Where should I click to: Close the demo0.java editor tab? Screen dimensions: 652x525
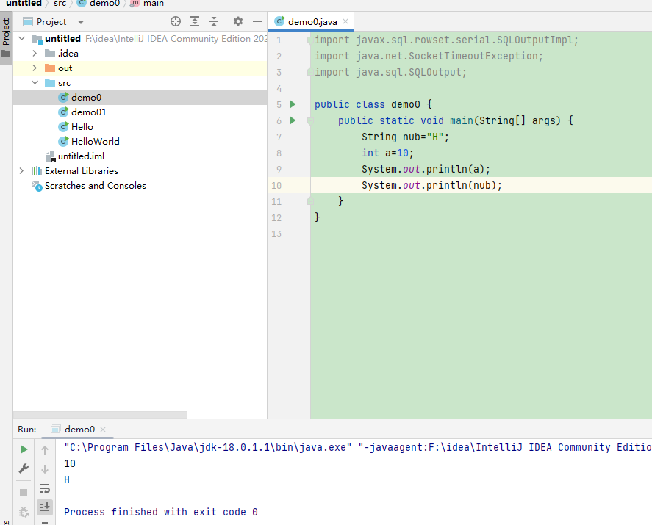click(345, 21)
